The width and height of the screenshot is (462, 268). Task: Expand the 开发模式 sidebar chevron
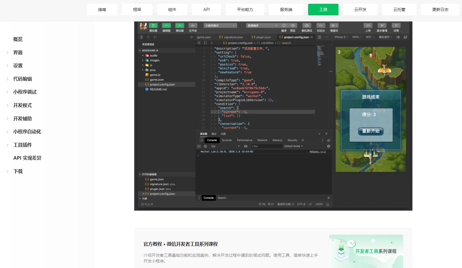point(8,105)
